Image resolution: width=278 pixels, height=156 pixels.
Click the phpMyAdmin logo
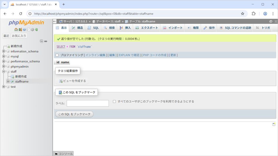point(26,23)
